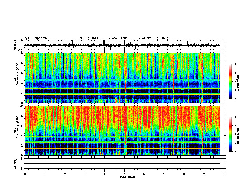Click time-axis tick label "2" at bottom
This screenshot has height=195, width=252.
[65, 174]
